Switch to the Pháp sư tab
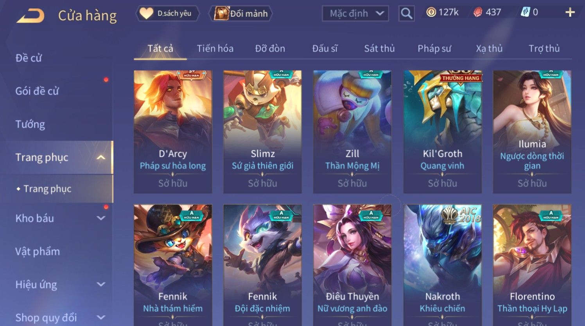The image size is (585, 326). pos(434,49)
